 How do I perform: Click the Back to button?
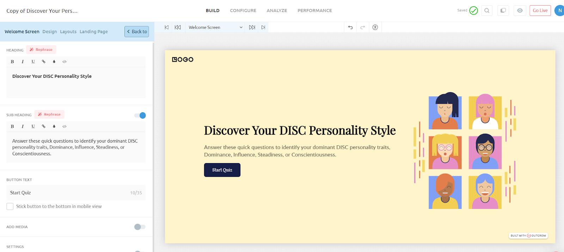pyautogui.click(x=136, y=32)
